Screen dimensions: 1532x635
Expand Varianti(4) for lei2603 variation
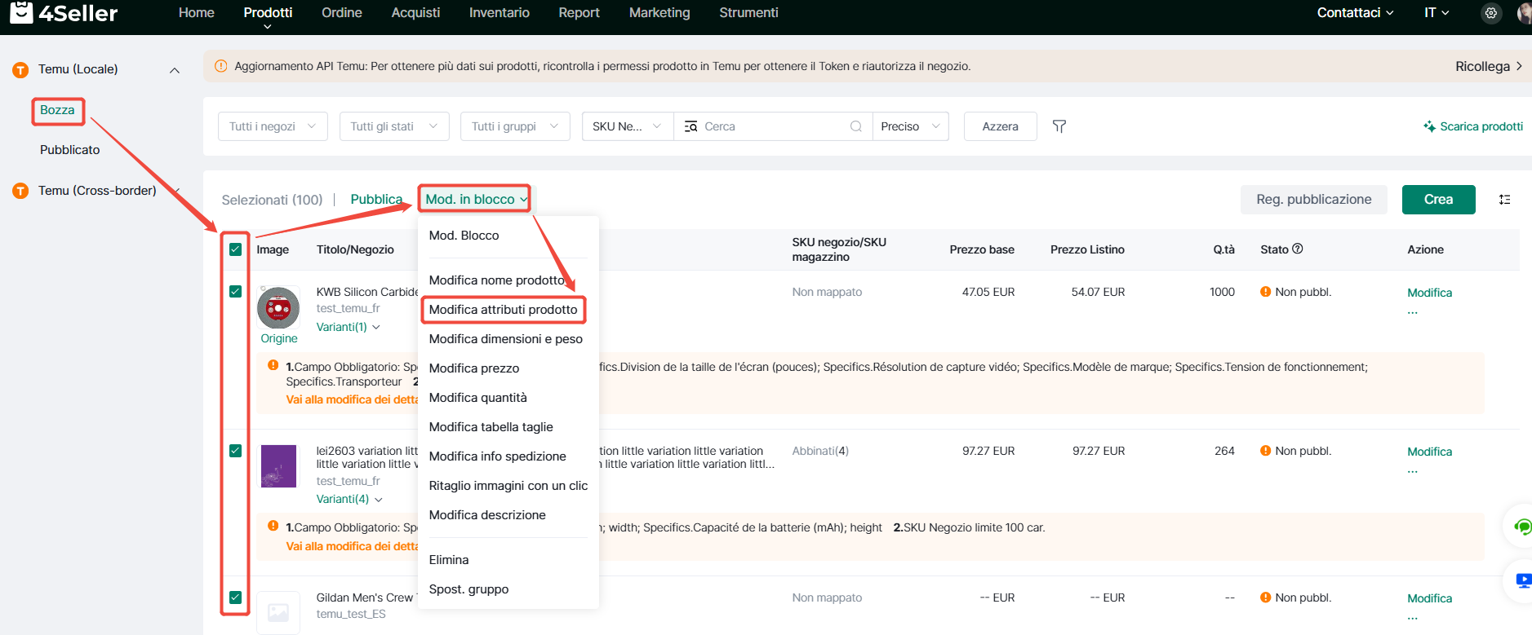[349, 499]
